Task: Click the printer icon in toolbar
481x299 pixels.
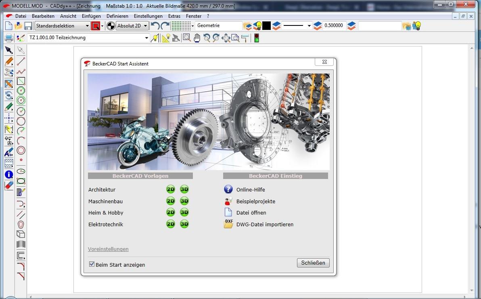Action: pyautogui.click(x=8, y=38)
